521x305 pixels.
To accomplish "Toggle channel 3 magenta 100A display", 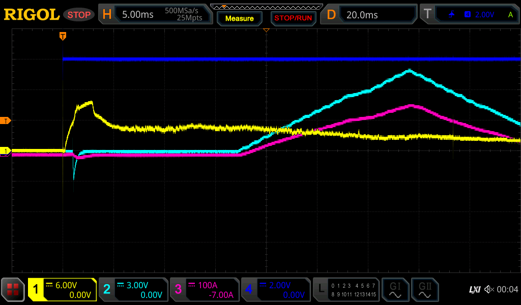I will [205, 290].
